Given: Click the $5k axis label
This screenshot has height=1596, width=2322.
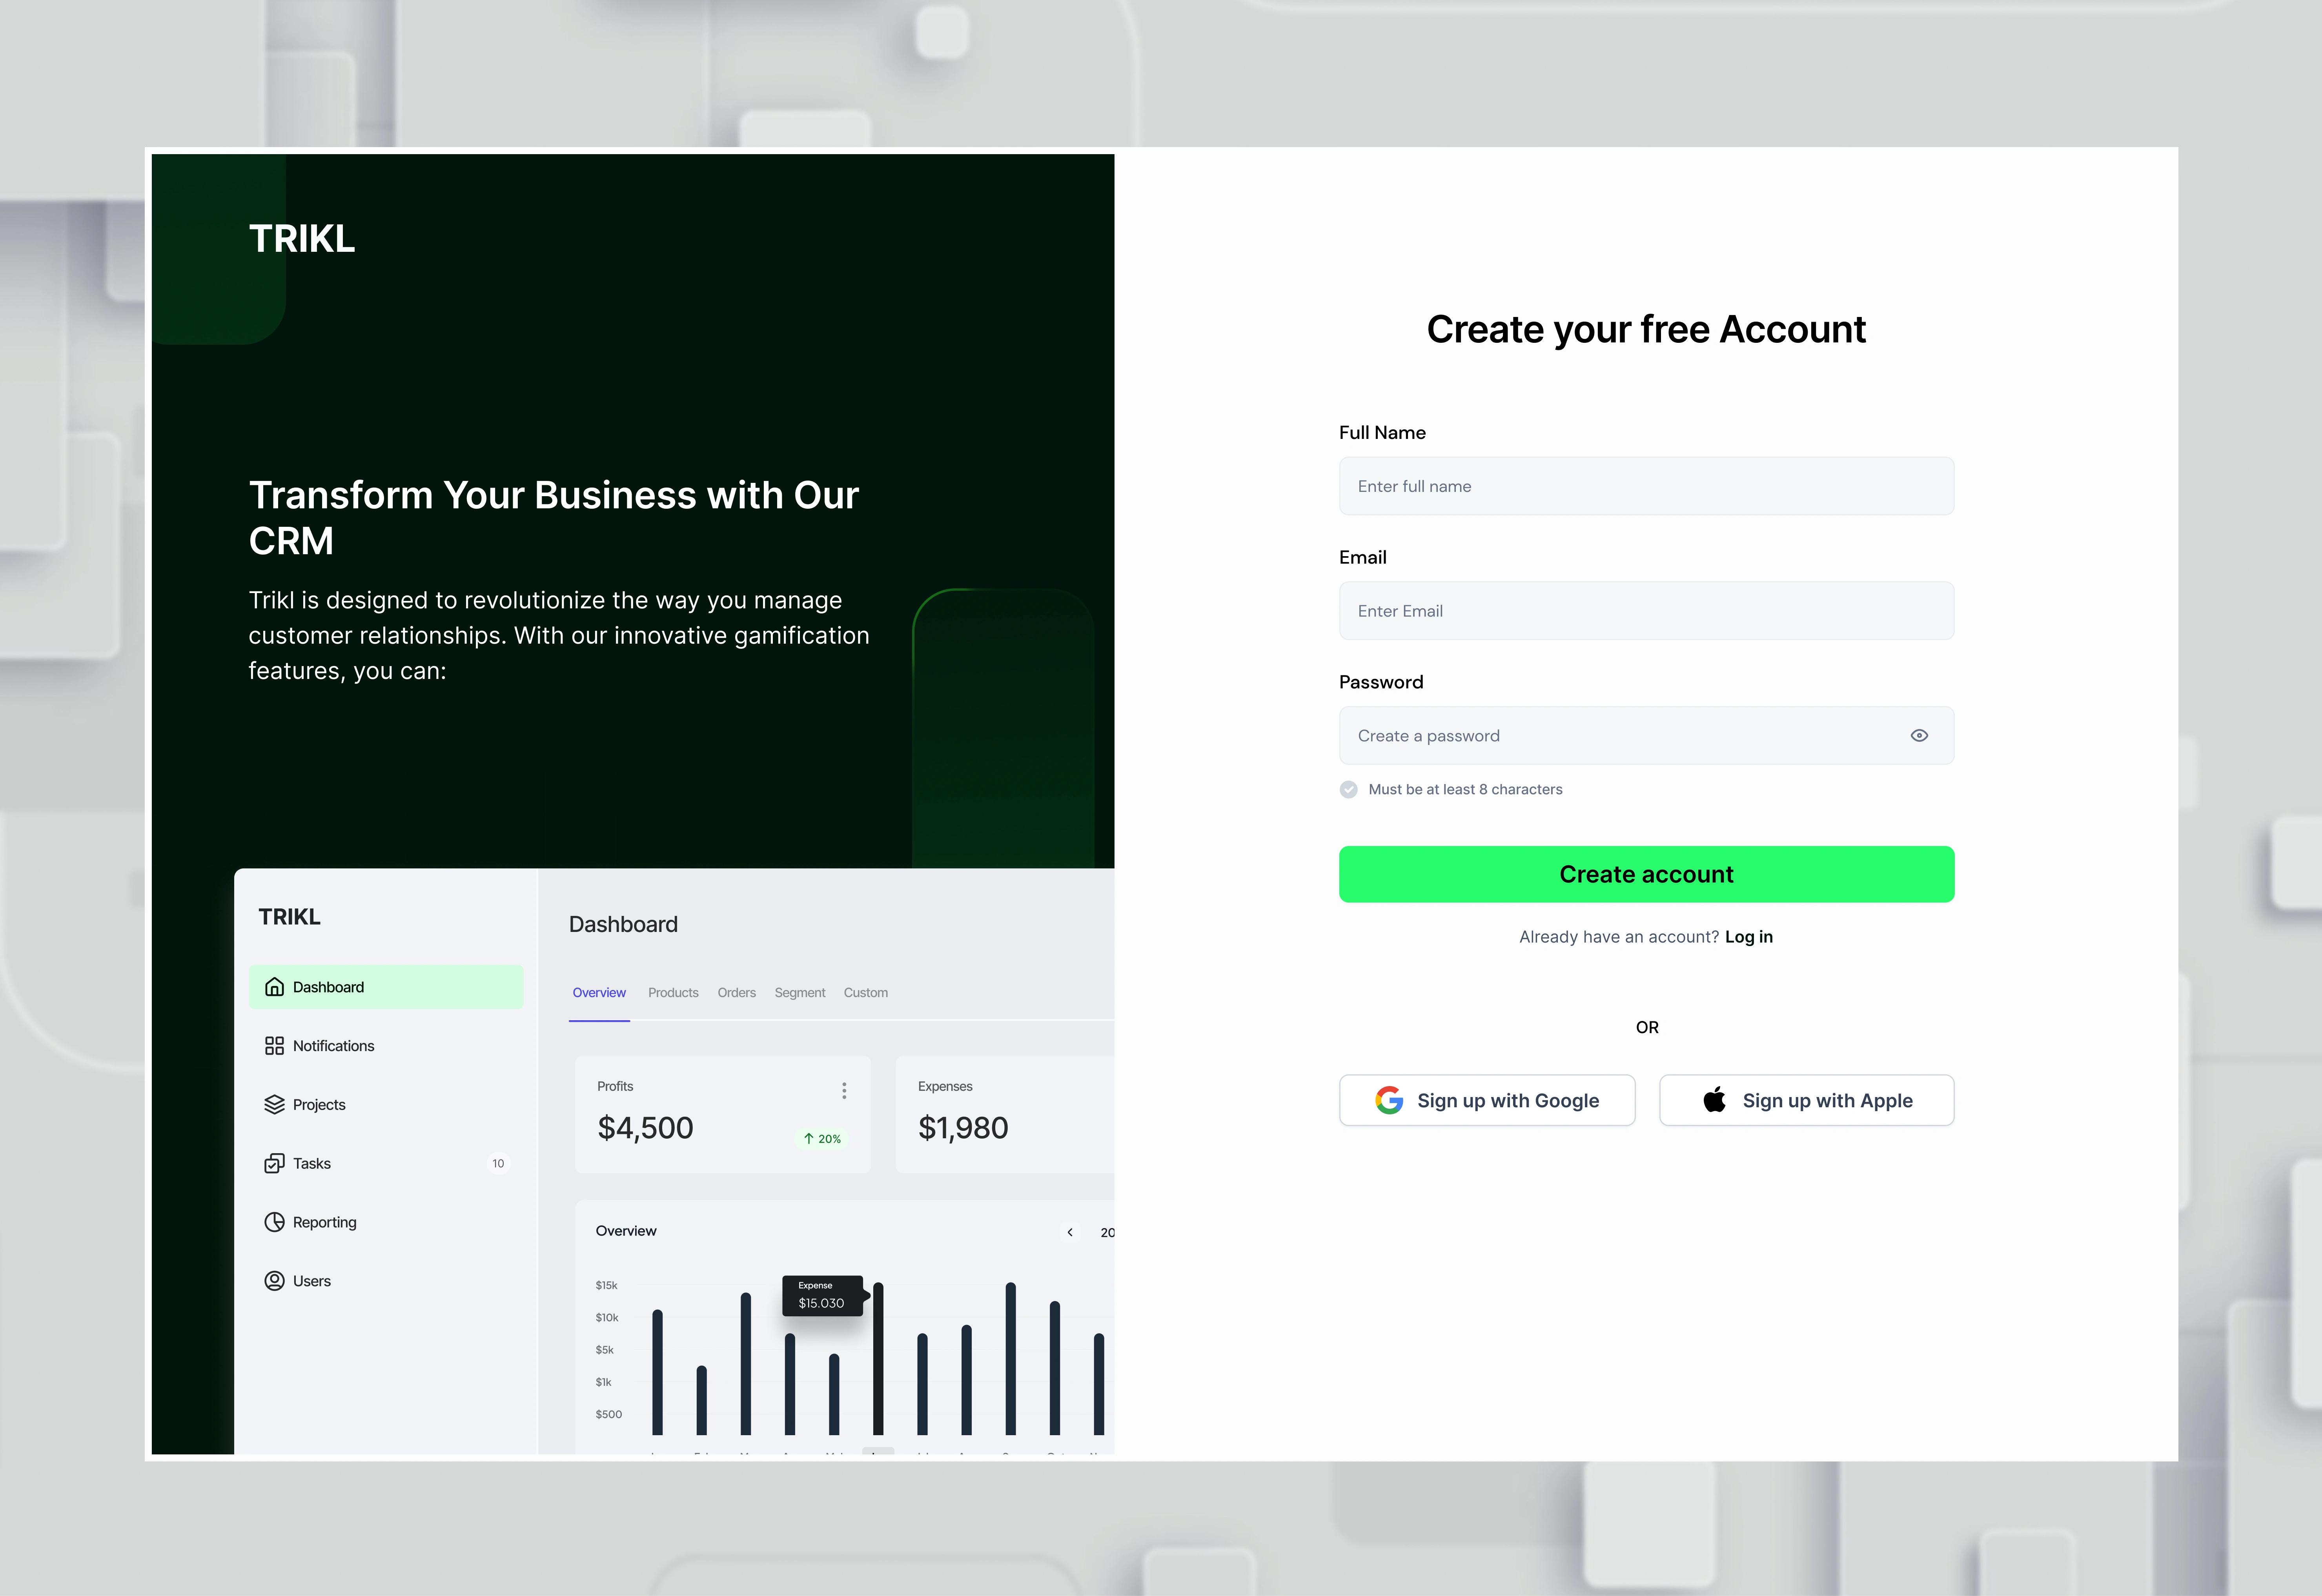Looking at the screenshot, I should [604, 1350].
